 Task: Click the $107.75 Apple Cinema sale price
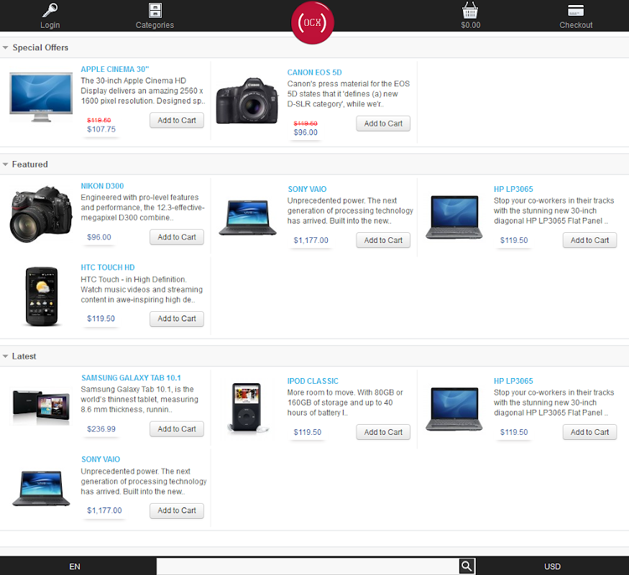click(x=101, y=129)
